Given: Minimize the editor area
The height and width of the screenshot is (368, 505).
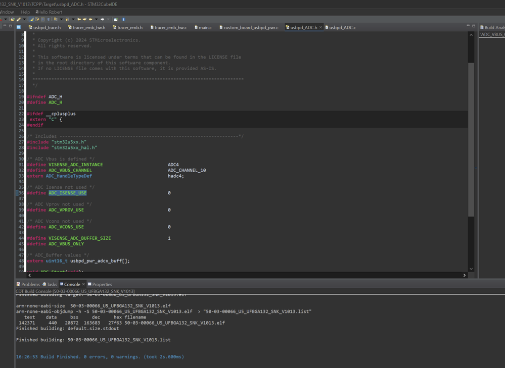Looking at the screenshot, I should coord(468,26).
